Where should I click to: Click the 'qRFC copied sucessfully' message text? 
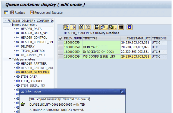[x=59, y=99]
